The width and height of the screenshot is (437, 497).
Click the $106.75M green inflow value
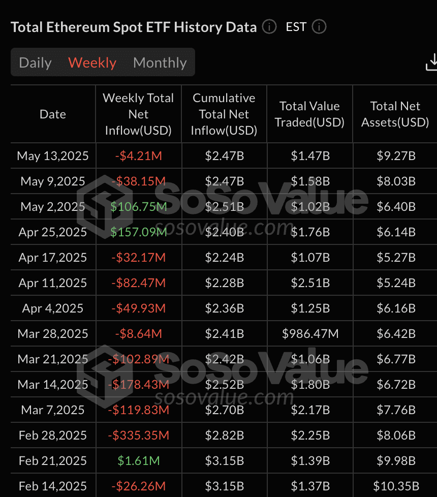pyautogui.click(x=139, y=206)
